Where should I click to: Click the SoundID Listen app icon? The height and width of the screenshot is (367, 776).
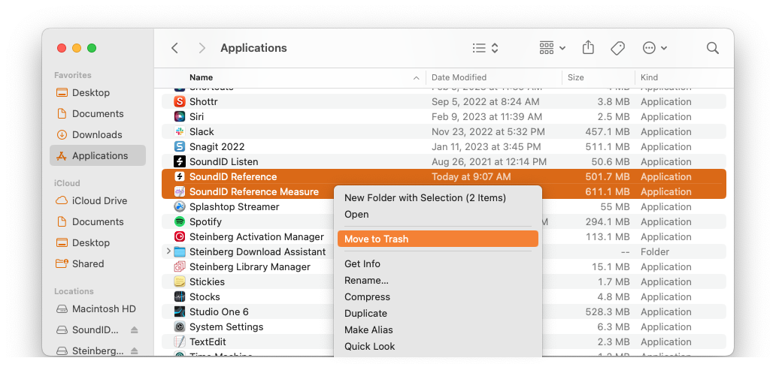tap(180, 161)
